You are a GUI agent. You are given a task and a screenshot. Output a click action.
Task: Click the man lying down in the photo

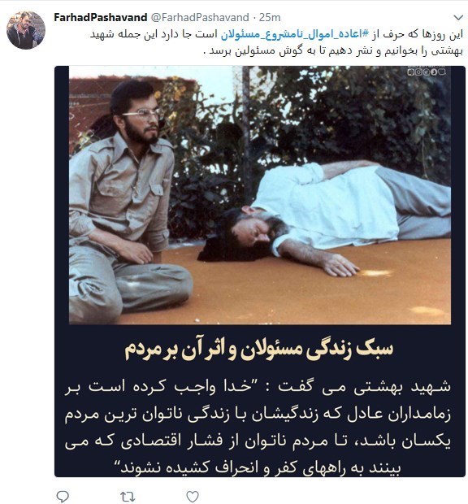(324, 219)
